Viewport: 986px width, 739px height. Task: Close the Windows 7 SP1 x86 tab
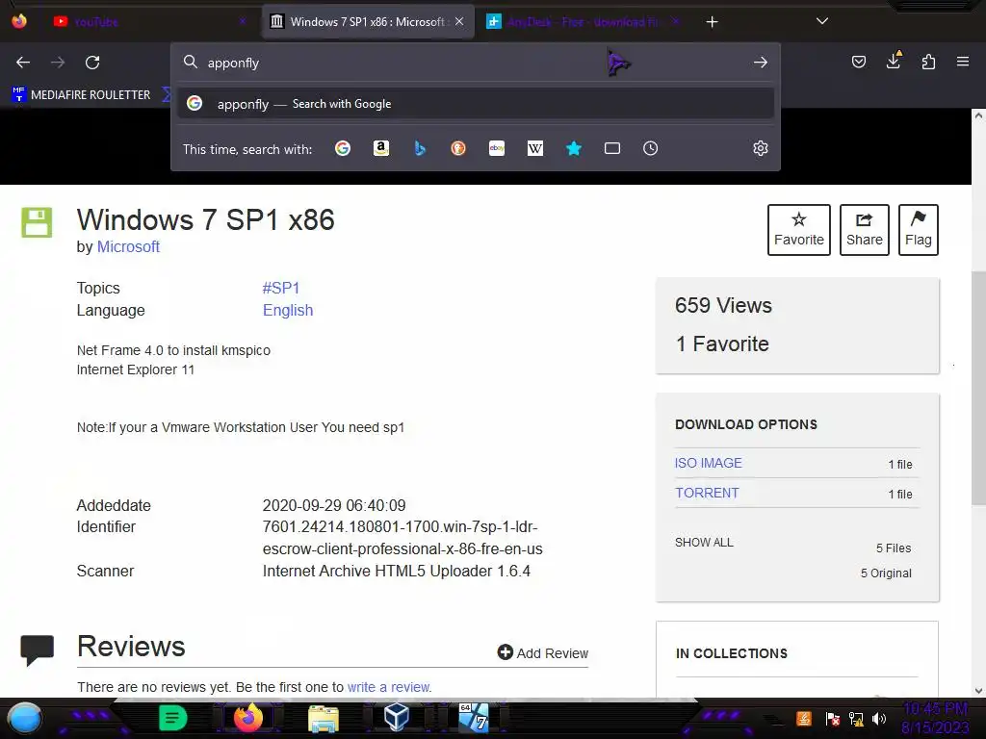459,21
